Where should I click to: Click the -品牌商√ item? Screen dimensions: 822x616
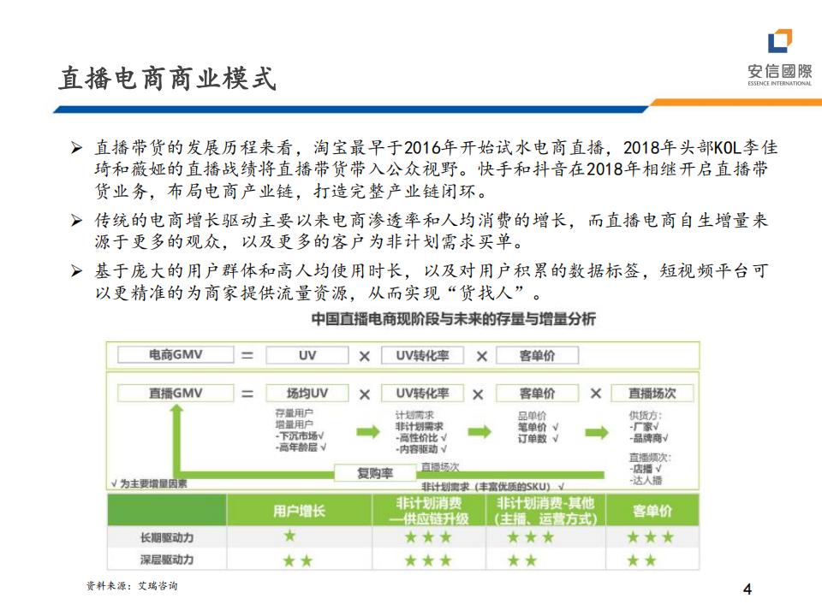649,438
